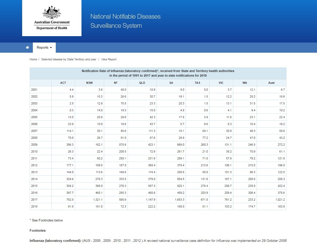
Task: Click the View Report breadcrumb item
Action: click(109, 59)
